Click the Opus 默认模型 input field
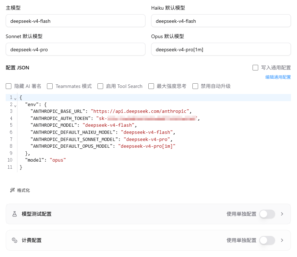 (x=221, y=49)
